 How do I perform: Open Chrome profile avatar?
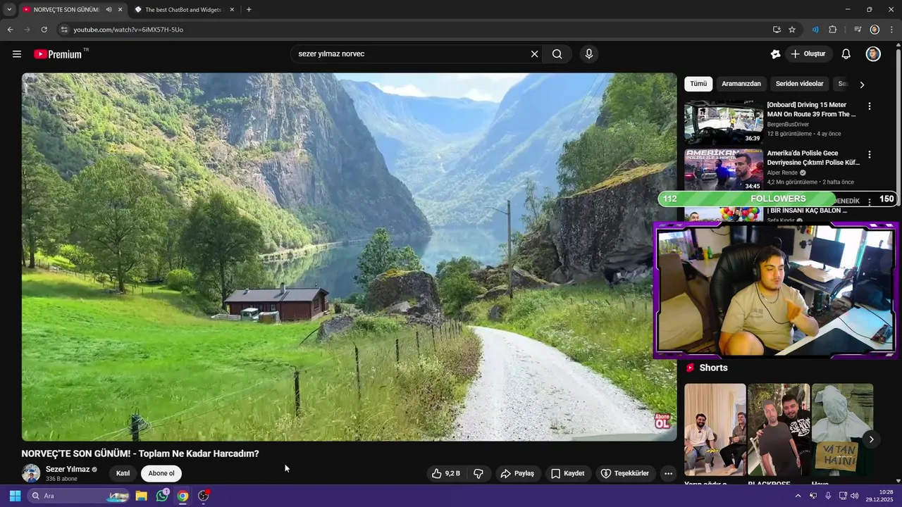tap(875, 30)
